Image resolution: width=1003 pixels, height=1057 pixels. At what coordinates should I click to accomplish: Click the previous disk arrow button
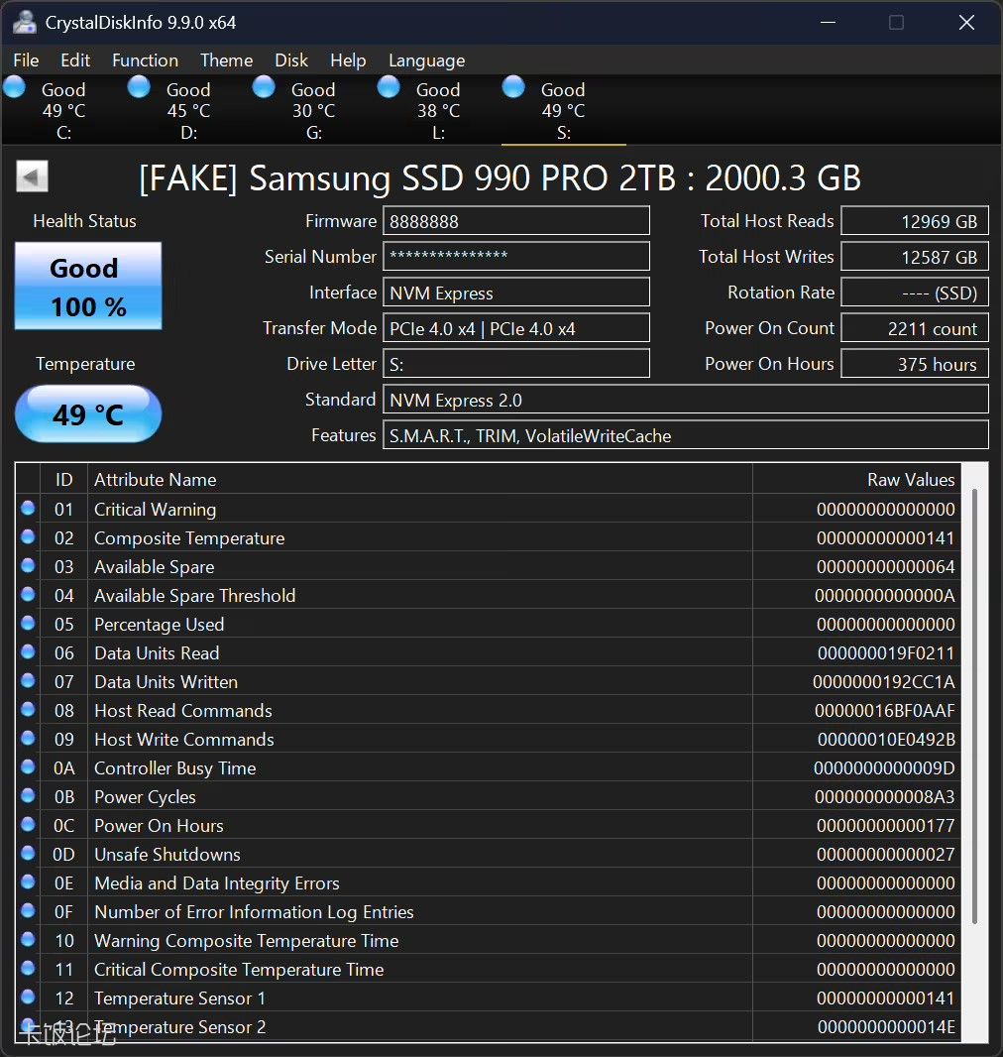[33, 176]
